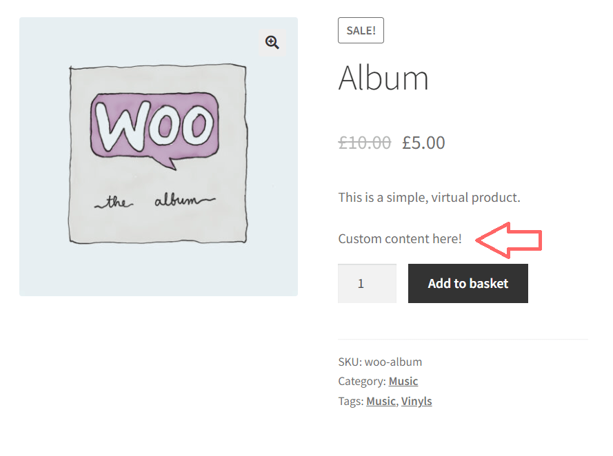Click inside the quantity box showing 1
The width and height of the screenshot is (613, 456).
(x=367, y=283)
